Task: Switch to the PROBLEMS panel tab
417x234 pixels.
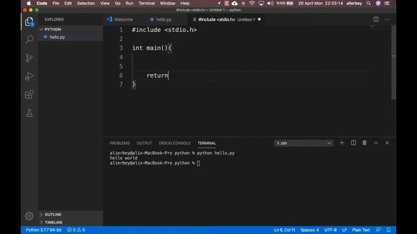Action: coord(120,143)
